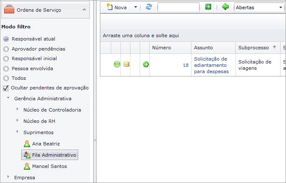Select Ana Beatriz in tree

[46, 144]
